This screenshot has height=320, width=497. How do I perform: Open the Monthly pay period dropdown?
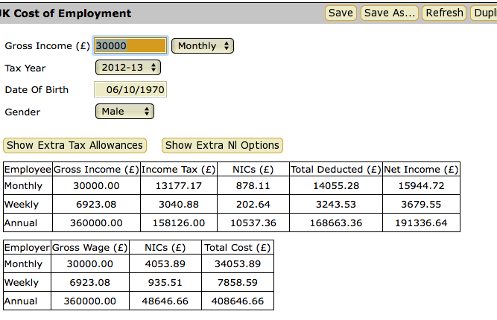[203, 46]
